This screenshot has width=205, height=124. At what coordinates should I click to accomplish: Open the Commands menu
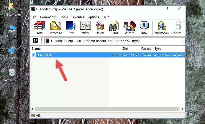48,17
